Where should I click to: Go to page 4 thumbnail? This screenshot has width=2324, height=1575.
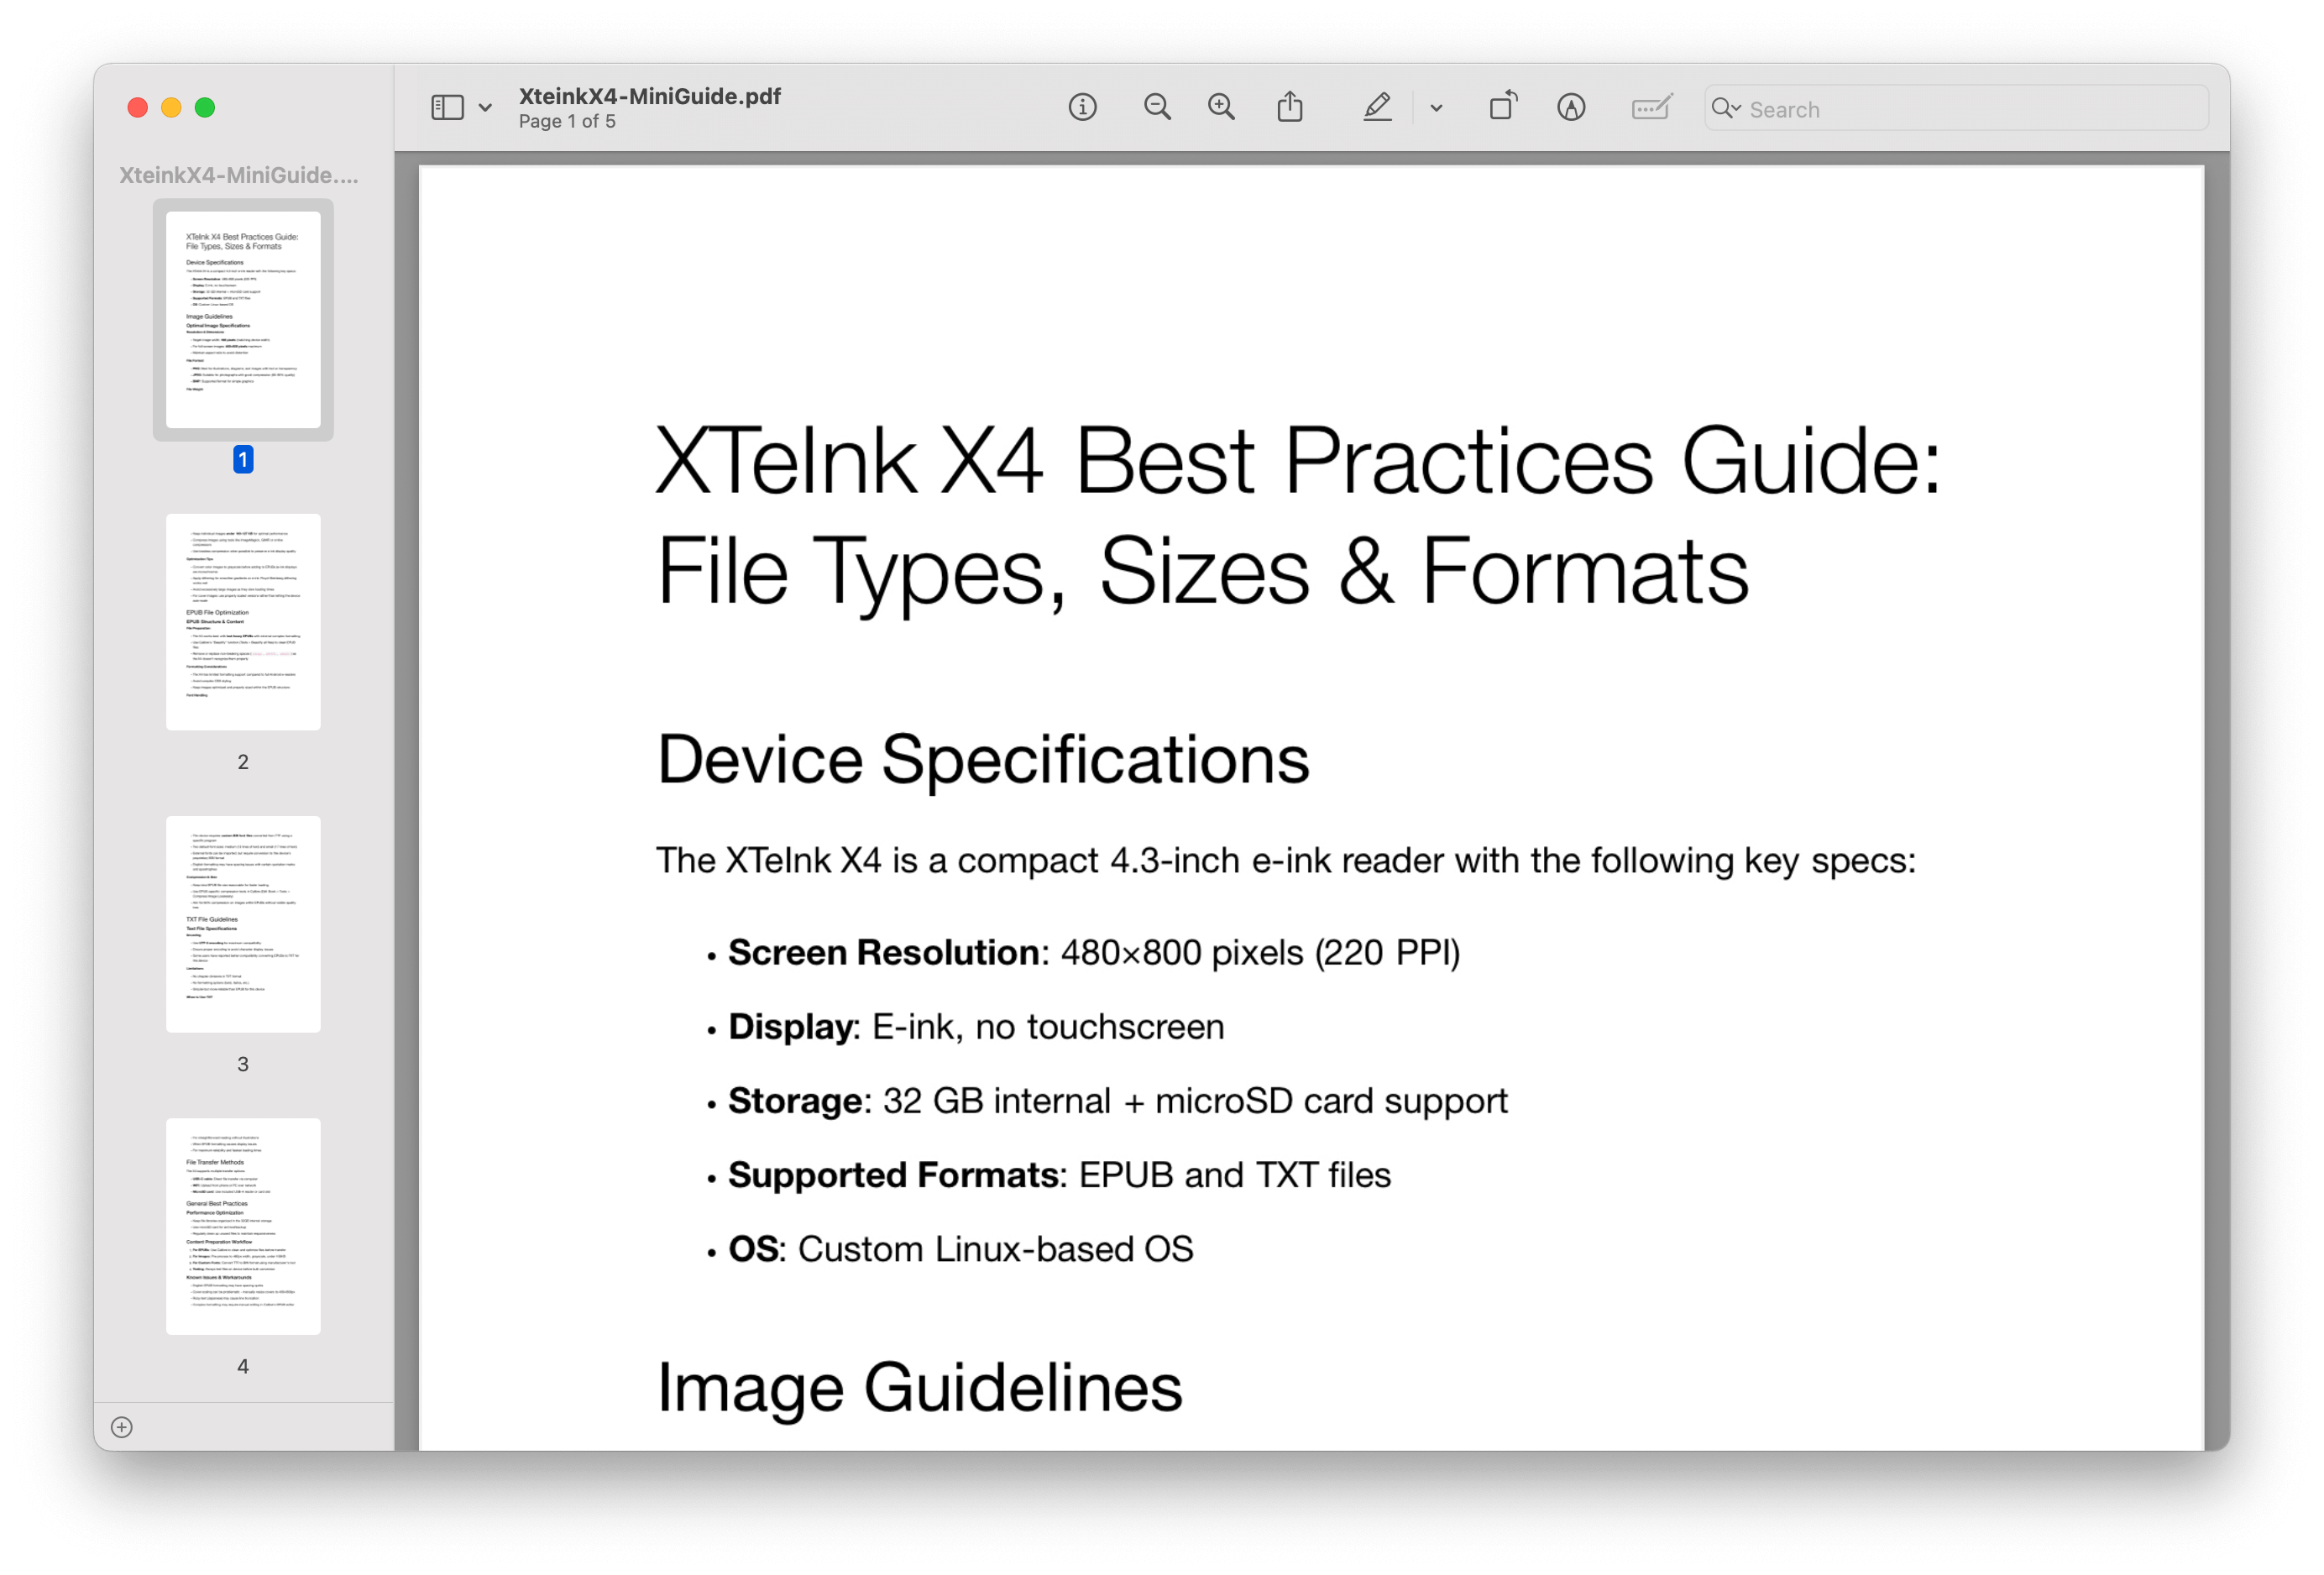pos(243,1225)
